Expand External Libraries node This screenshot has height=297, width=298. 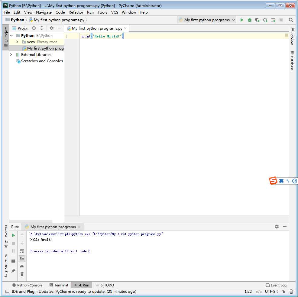tap(11, 54)
